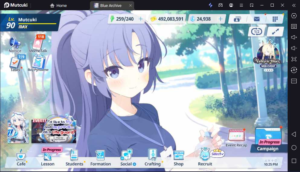The image size is (300, 172).
Task: Click the gold credits amount 492,083,591
Action: pos(170,19)
